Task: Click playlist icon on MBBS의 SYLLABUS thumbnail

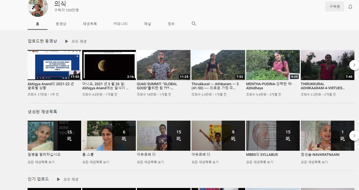Action: (288, 139)
